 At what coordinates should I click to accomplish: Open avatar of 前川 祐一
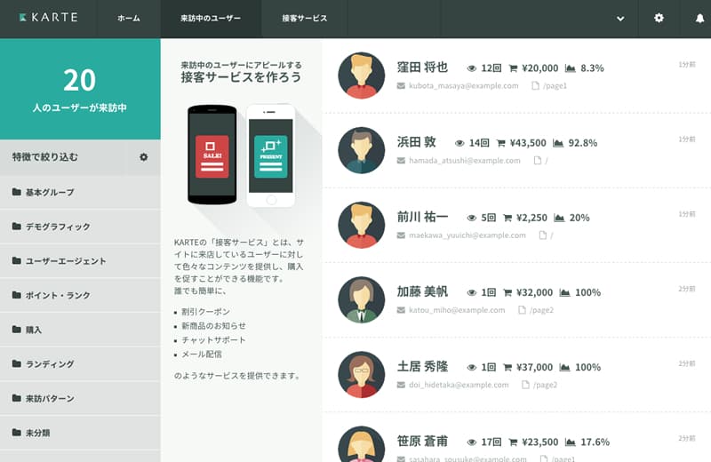[362, 225]
